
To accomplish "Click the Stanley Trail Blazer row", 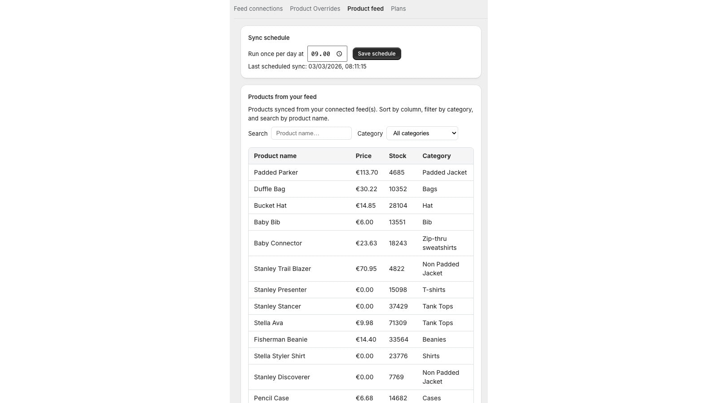I will (x=314, y=269).
